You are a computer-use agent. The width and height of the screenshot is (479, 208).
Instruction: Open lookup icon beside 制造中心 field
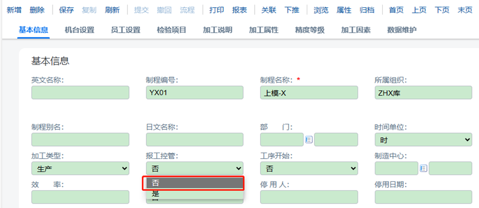point(423,168)
